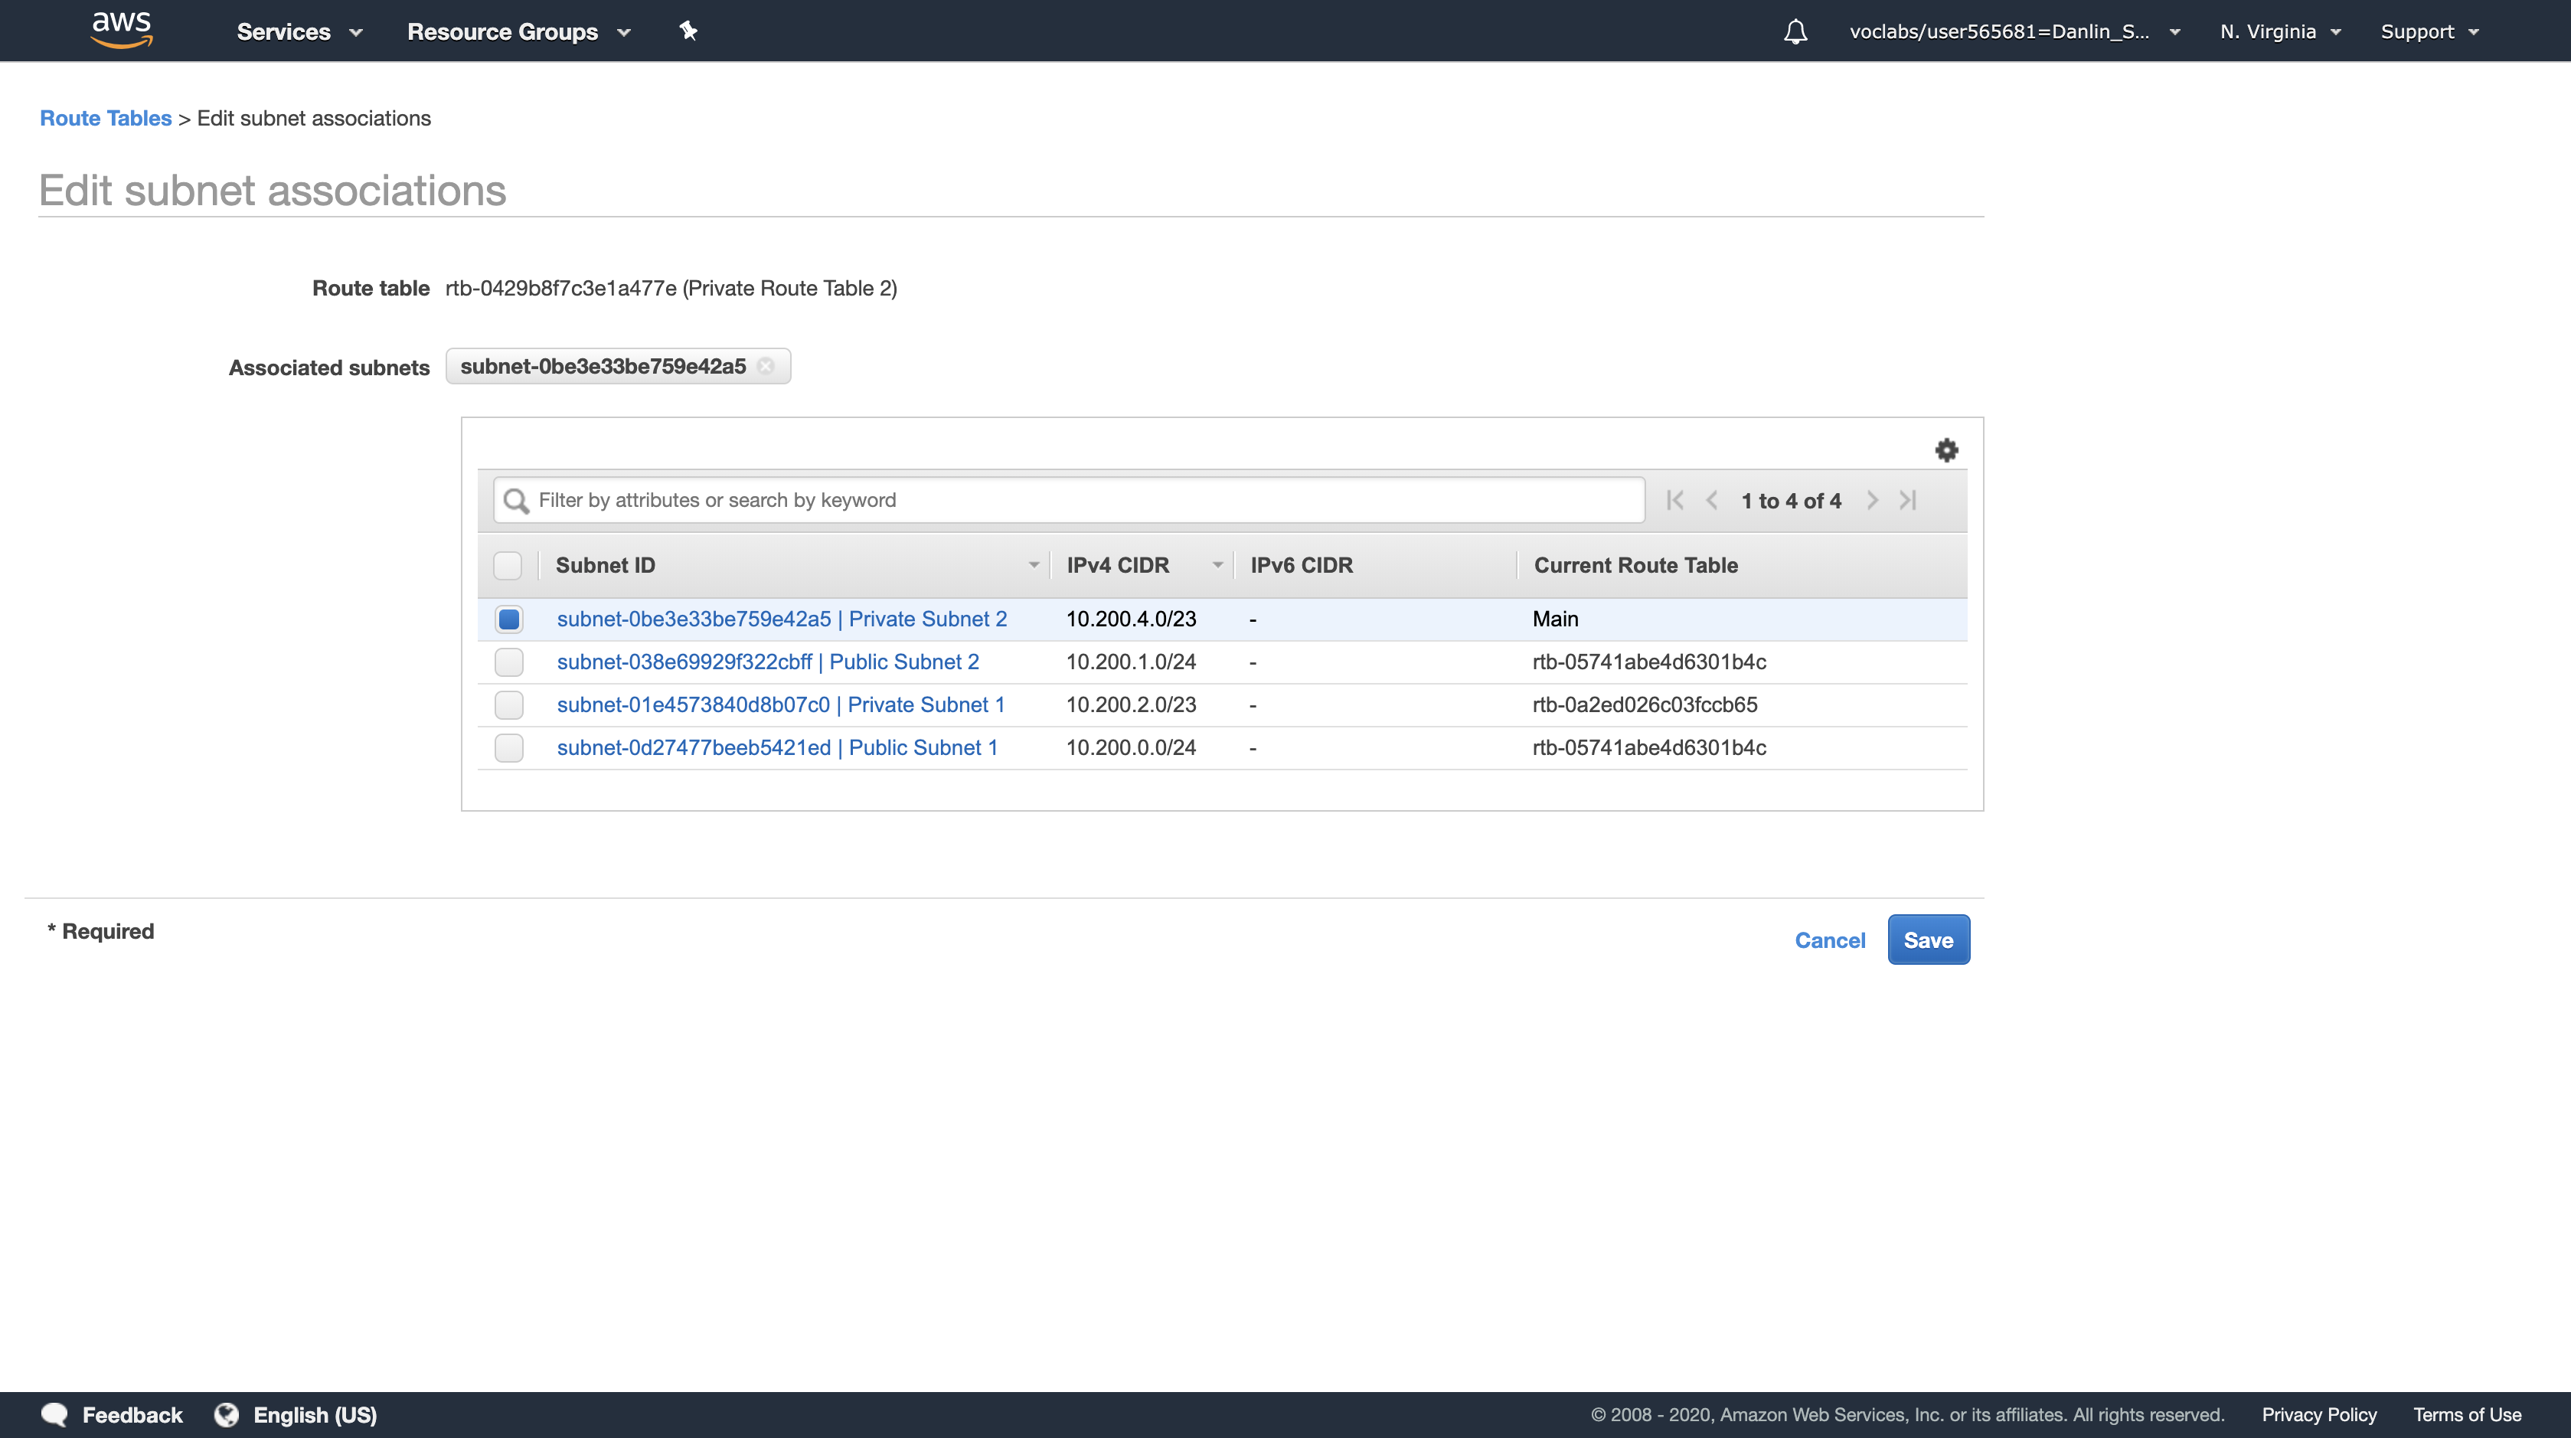Open Subnet ID column sort arrow
The height and width of the screenshot is (1438, 2571).
(1033, 565)
